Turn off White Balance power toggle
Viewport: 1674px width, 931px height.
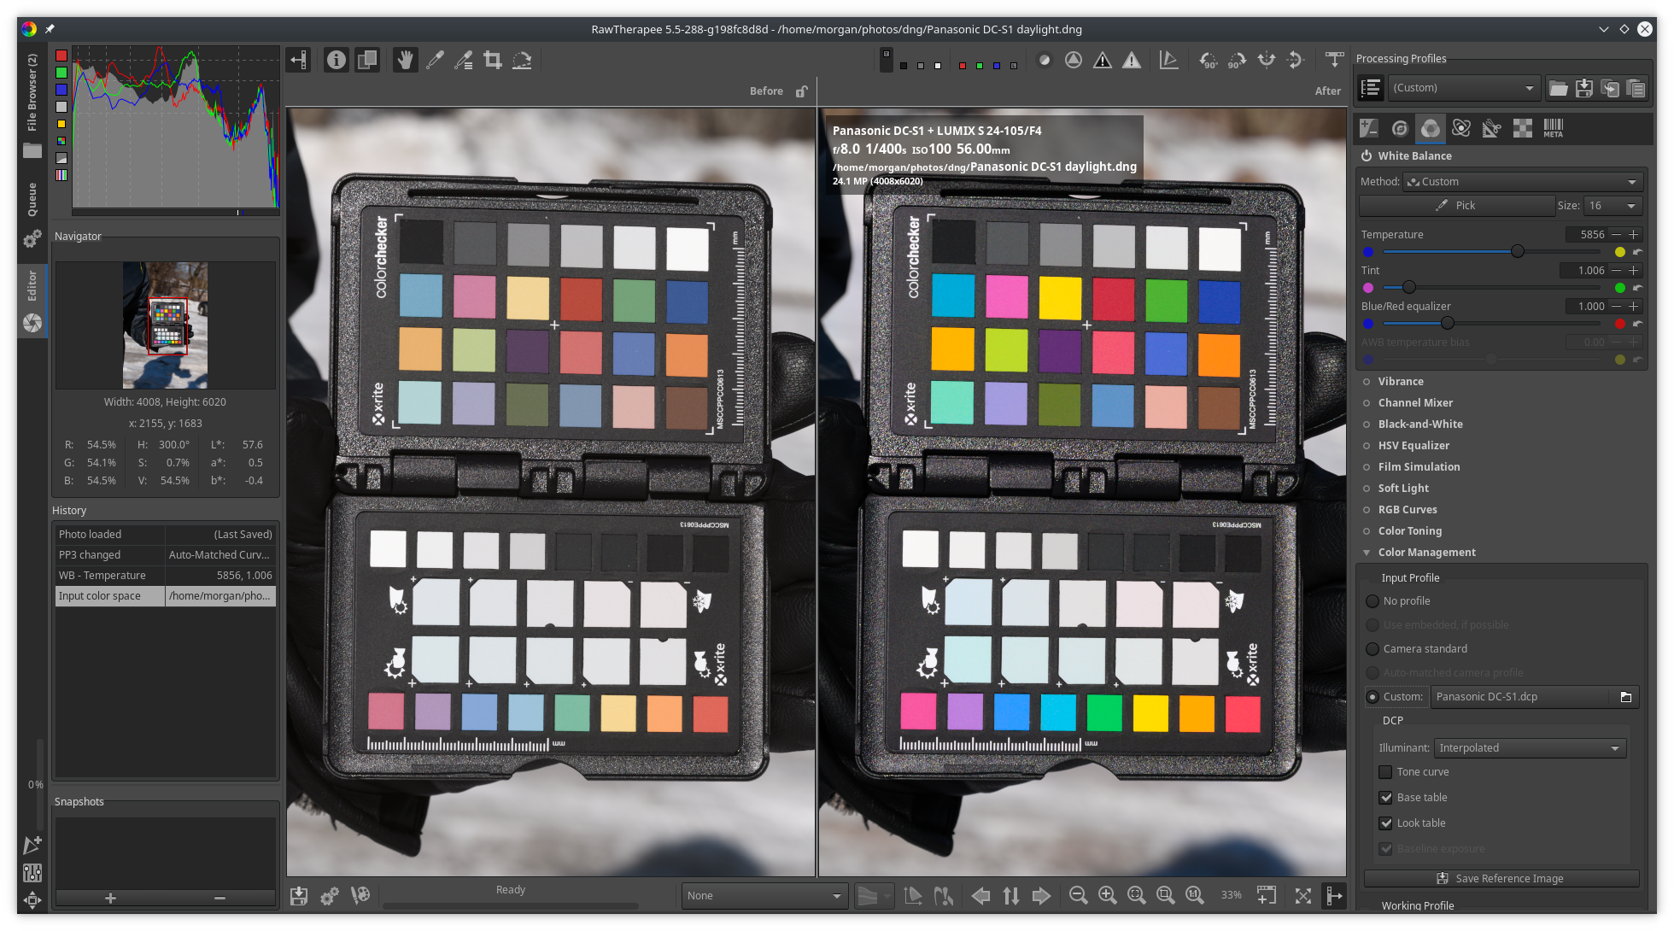click(x=1367, y=156)
